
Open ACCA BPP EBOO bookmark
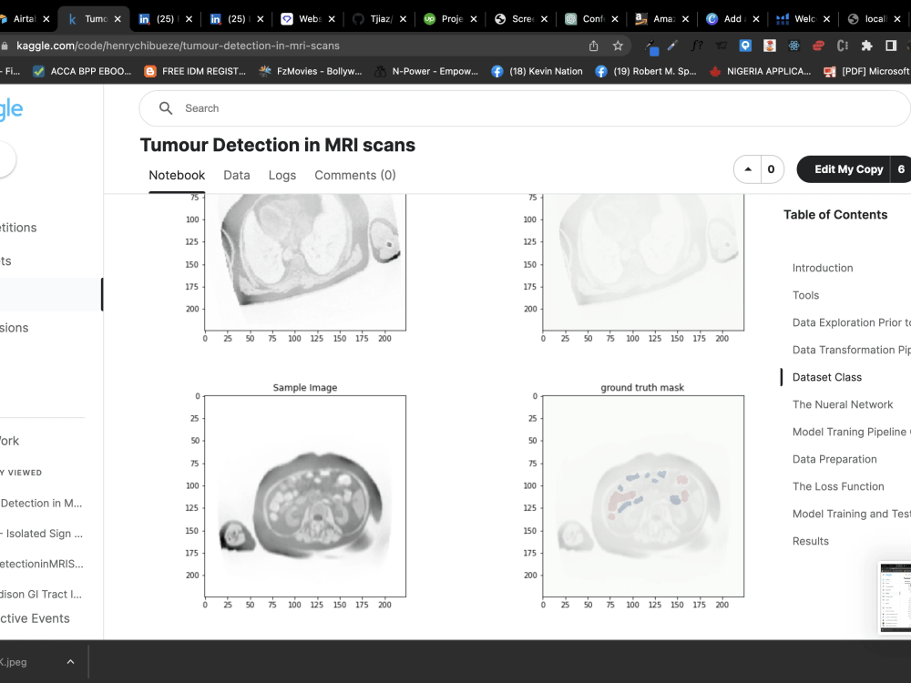(x=83, y=71)
